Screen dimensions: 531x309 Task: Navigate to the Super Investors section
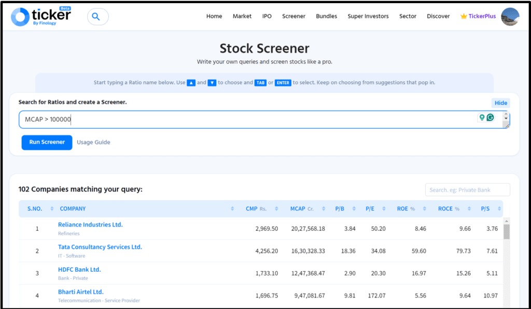pos(368,16)
